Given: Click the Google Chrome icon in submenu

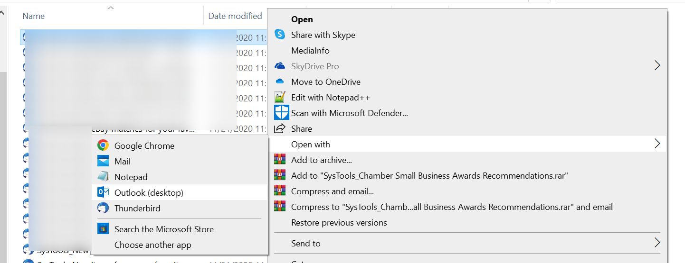Looking at the screenshot, I should point(103,145).
